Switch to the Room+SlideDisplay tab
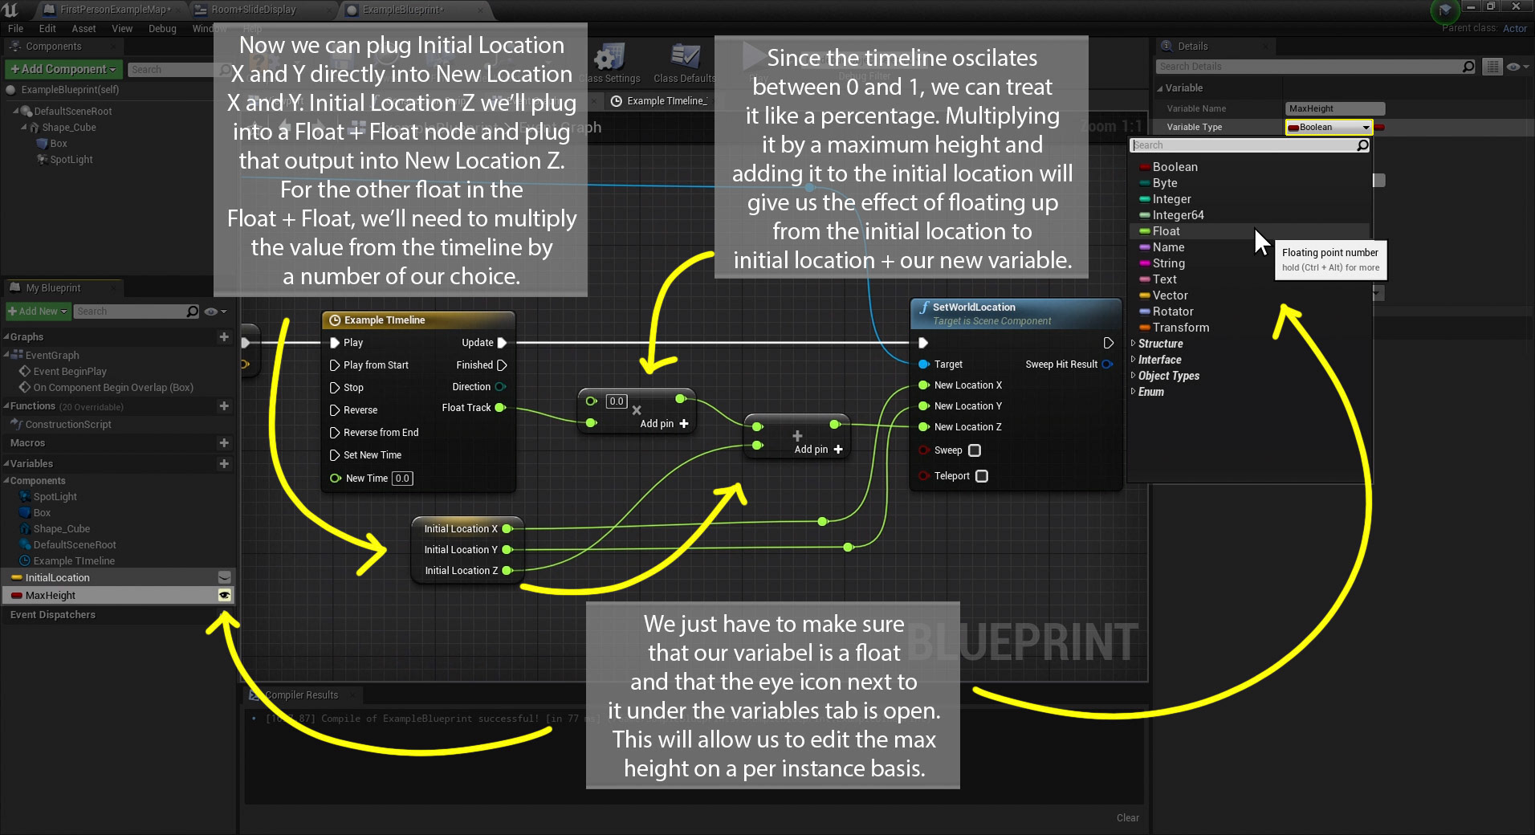The width and height of the screenshot is (1535, 835). point(253,10)
